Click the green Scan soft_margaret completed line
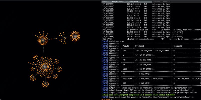 coord(138,95)
